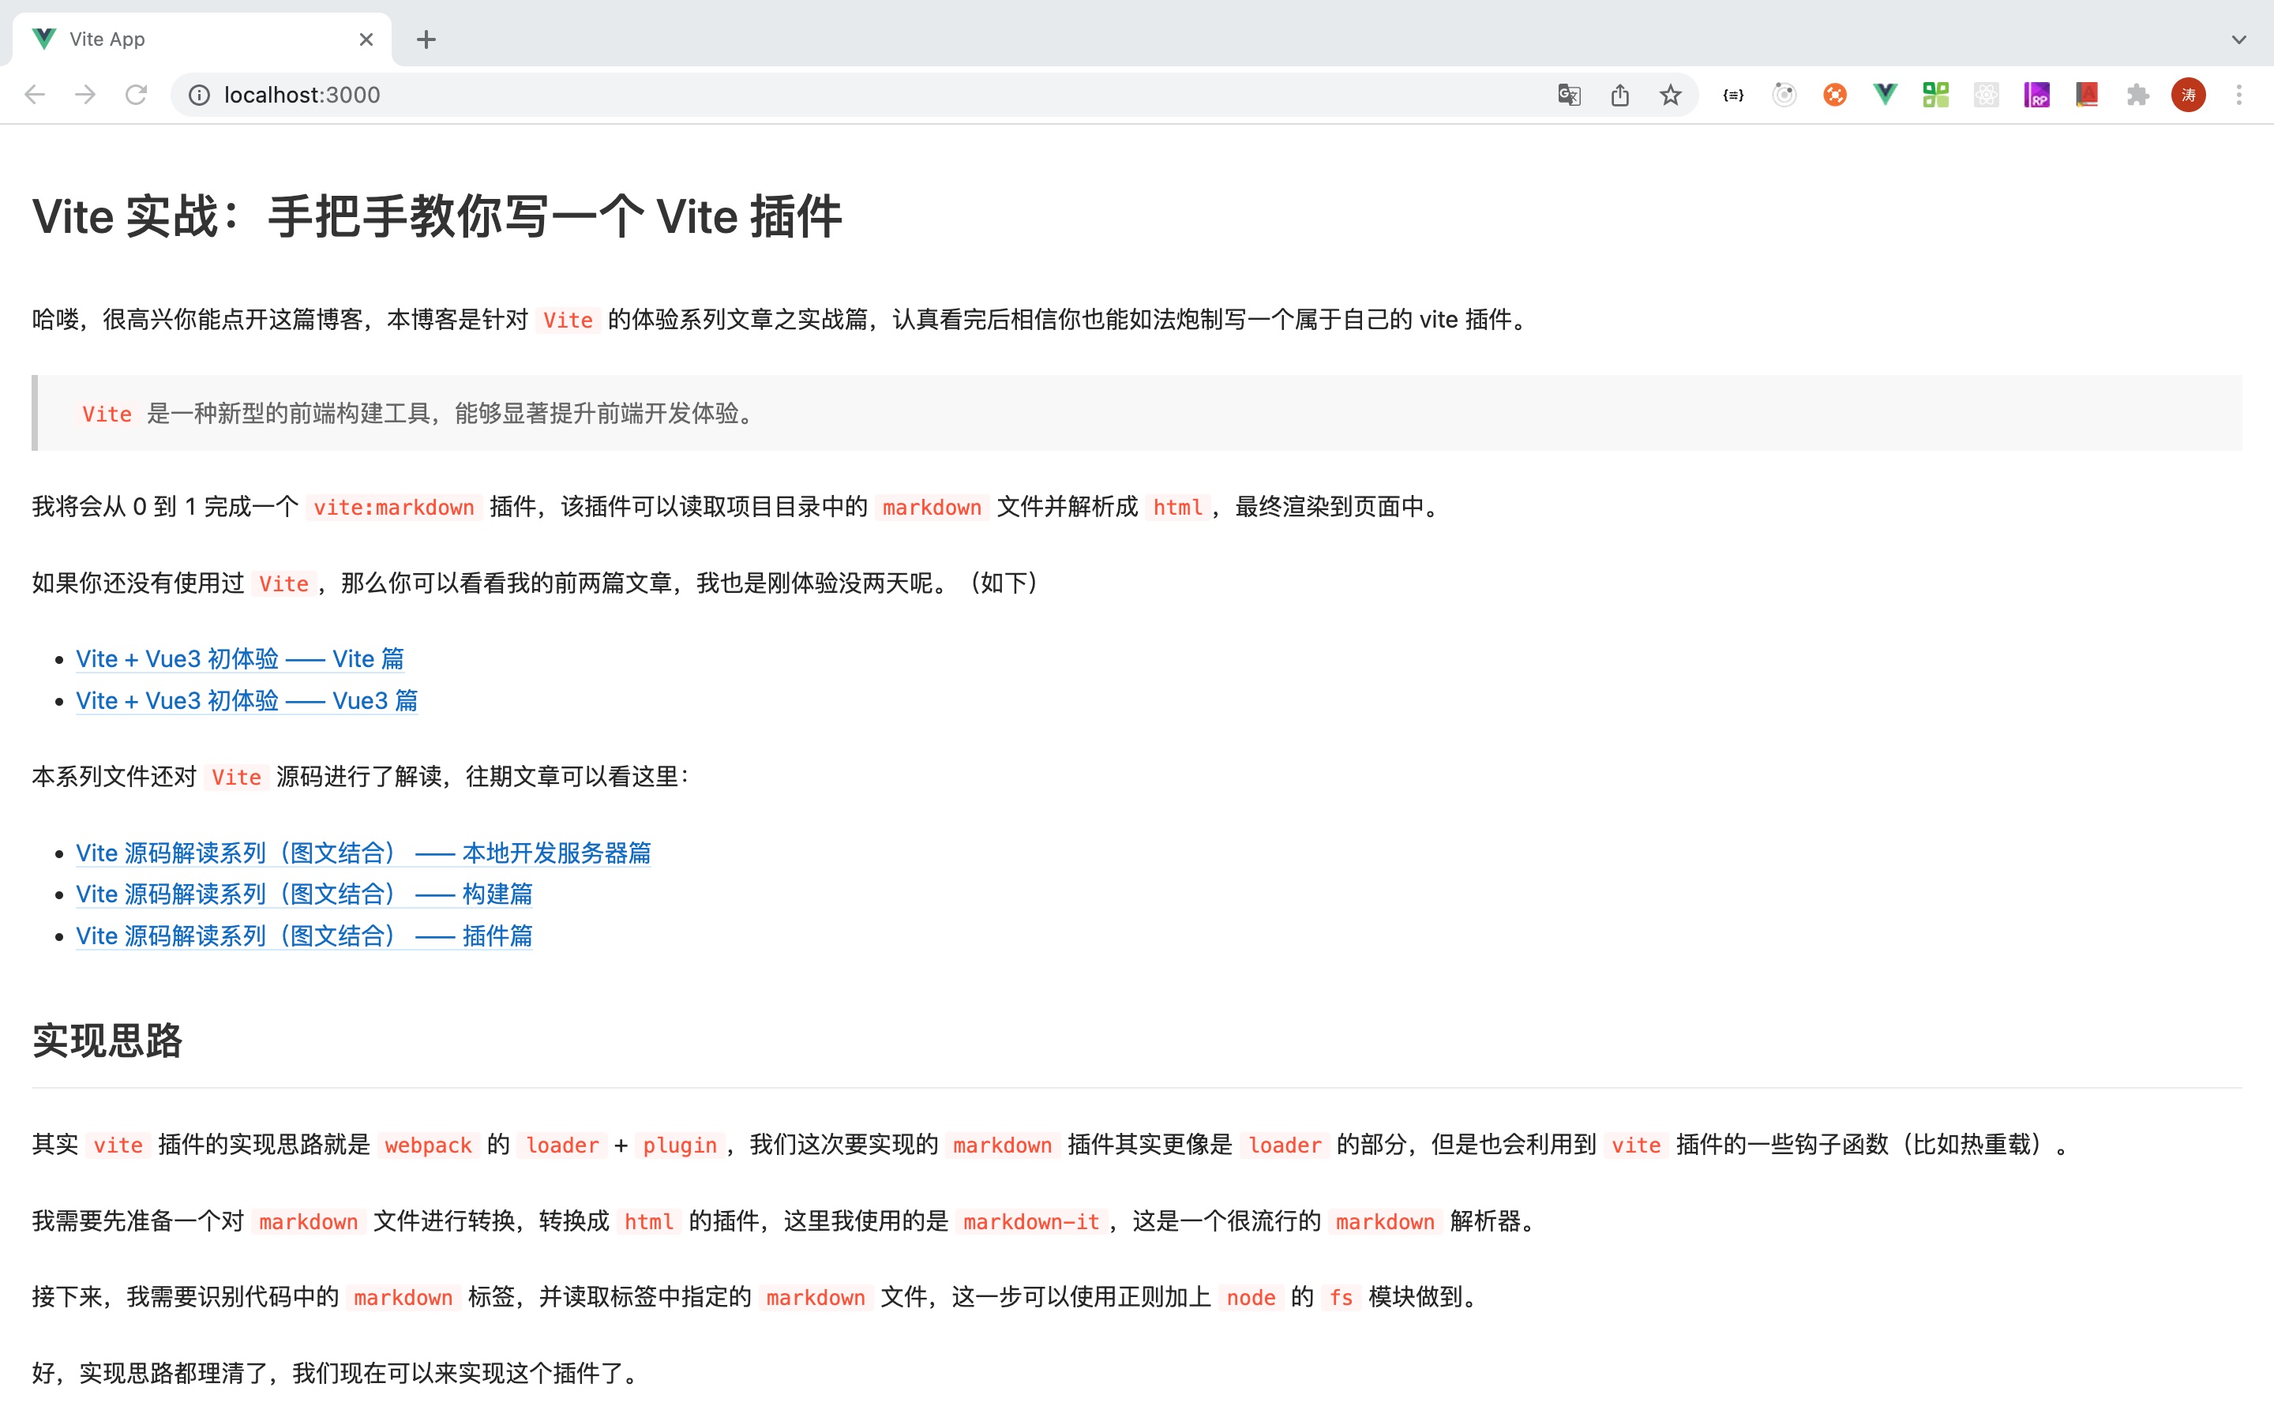This screenshot has height=1421, width=2274.
Task: Open link 'Vite + Vue3 初体验 —— Vite 篇'
Action: 239,659
